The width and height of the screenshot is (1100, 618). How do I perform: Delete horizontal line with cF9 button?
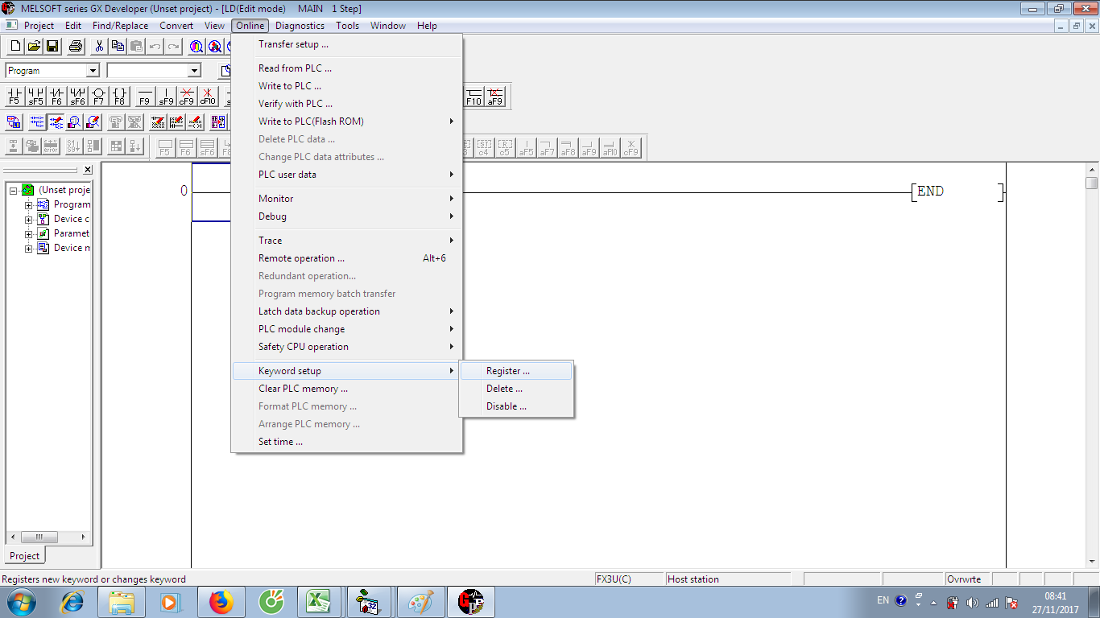click(187, 97)
